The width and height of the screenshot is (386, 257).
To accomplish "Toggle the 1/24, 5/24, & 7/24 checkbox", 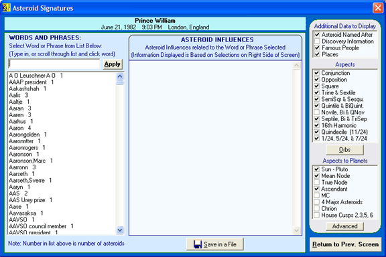I will 316,139.
